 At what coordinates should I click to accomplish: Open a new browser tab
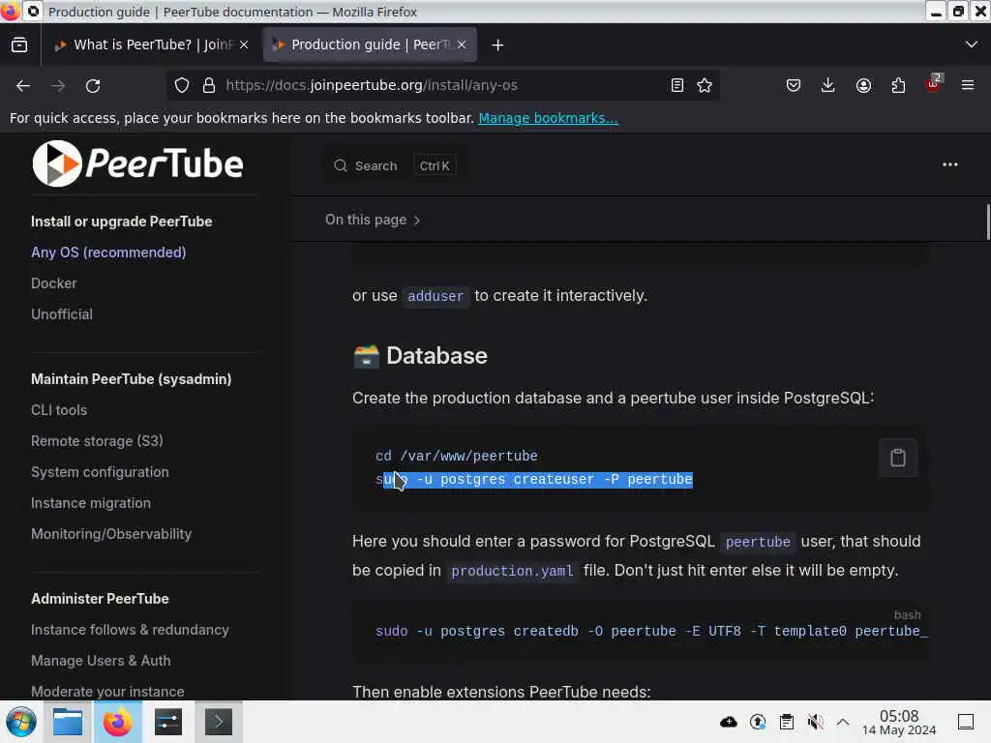point(497,45)
